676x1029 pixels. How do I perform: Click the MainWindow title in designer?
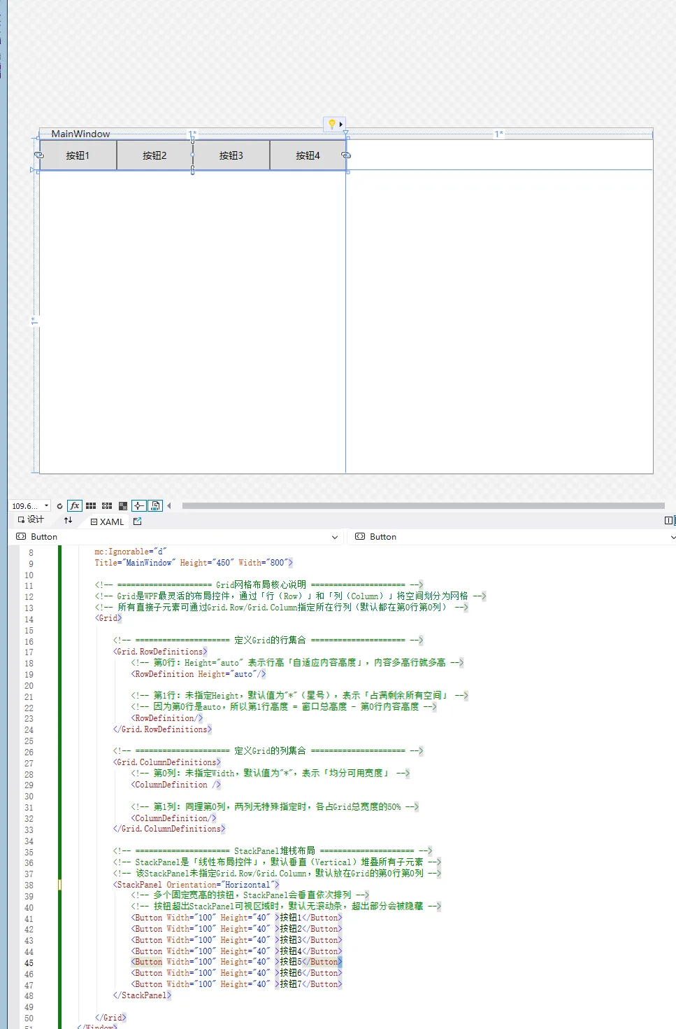(x=80, y=134)
